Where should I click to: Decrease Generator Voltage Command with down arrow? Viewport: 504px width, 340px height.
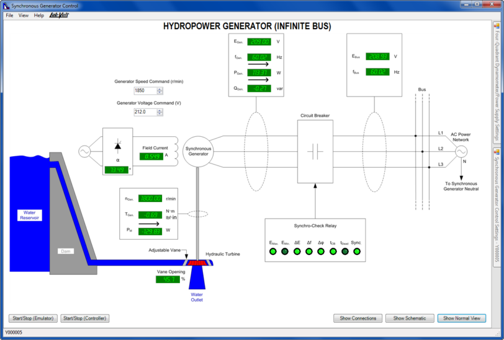tap(160, 114)
